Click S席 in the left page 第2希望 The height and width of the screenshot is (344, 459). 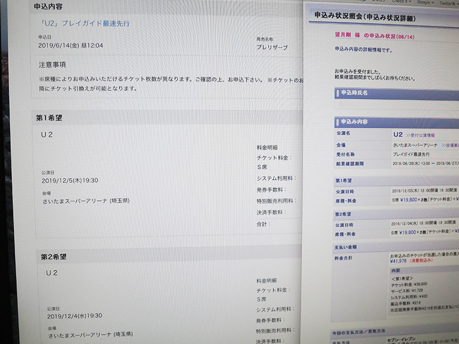[x=261, y=299]
